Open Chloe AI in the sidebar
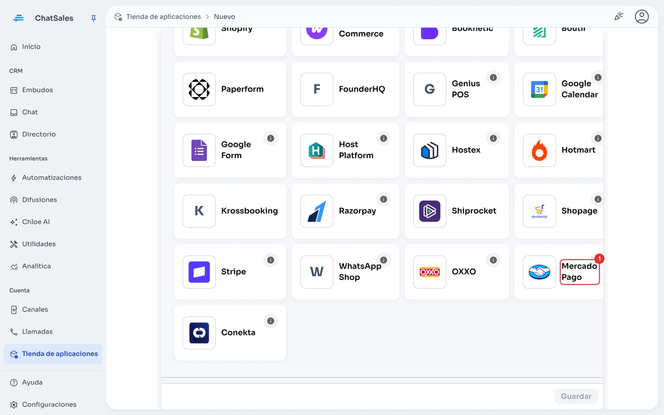The height and width of the screenshot is (415, 664). point(53,222)
